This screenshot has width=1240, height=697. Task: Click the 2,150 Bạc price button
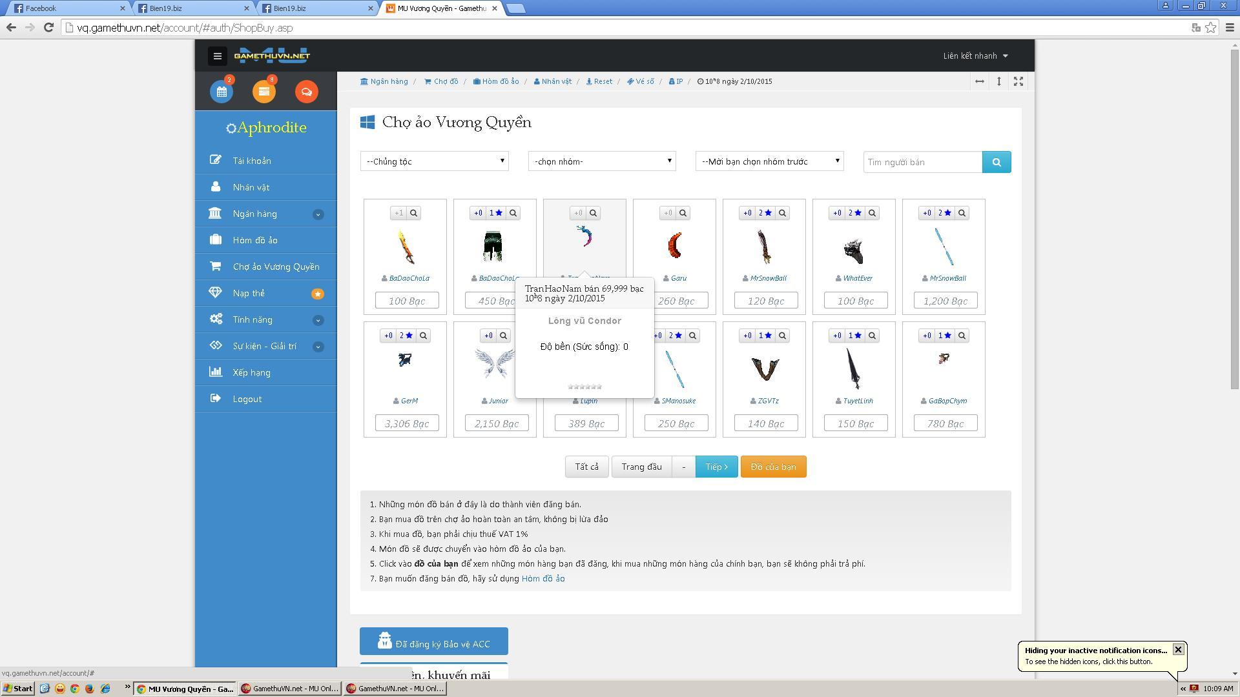tap(497, 423)
